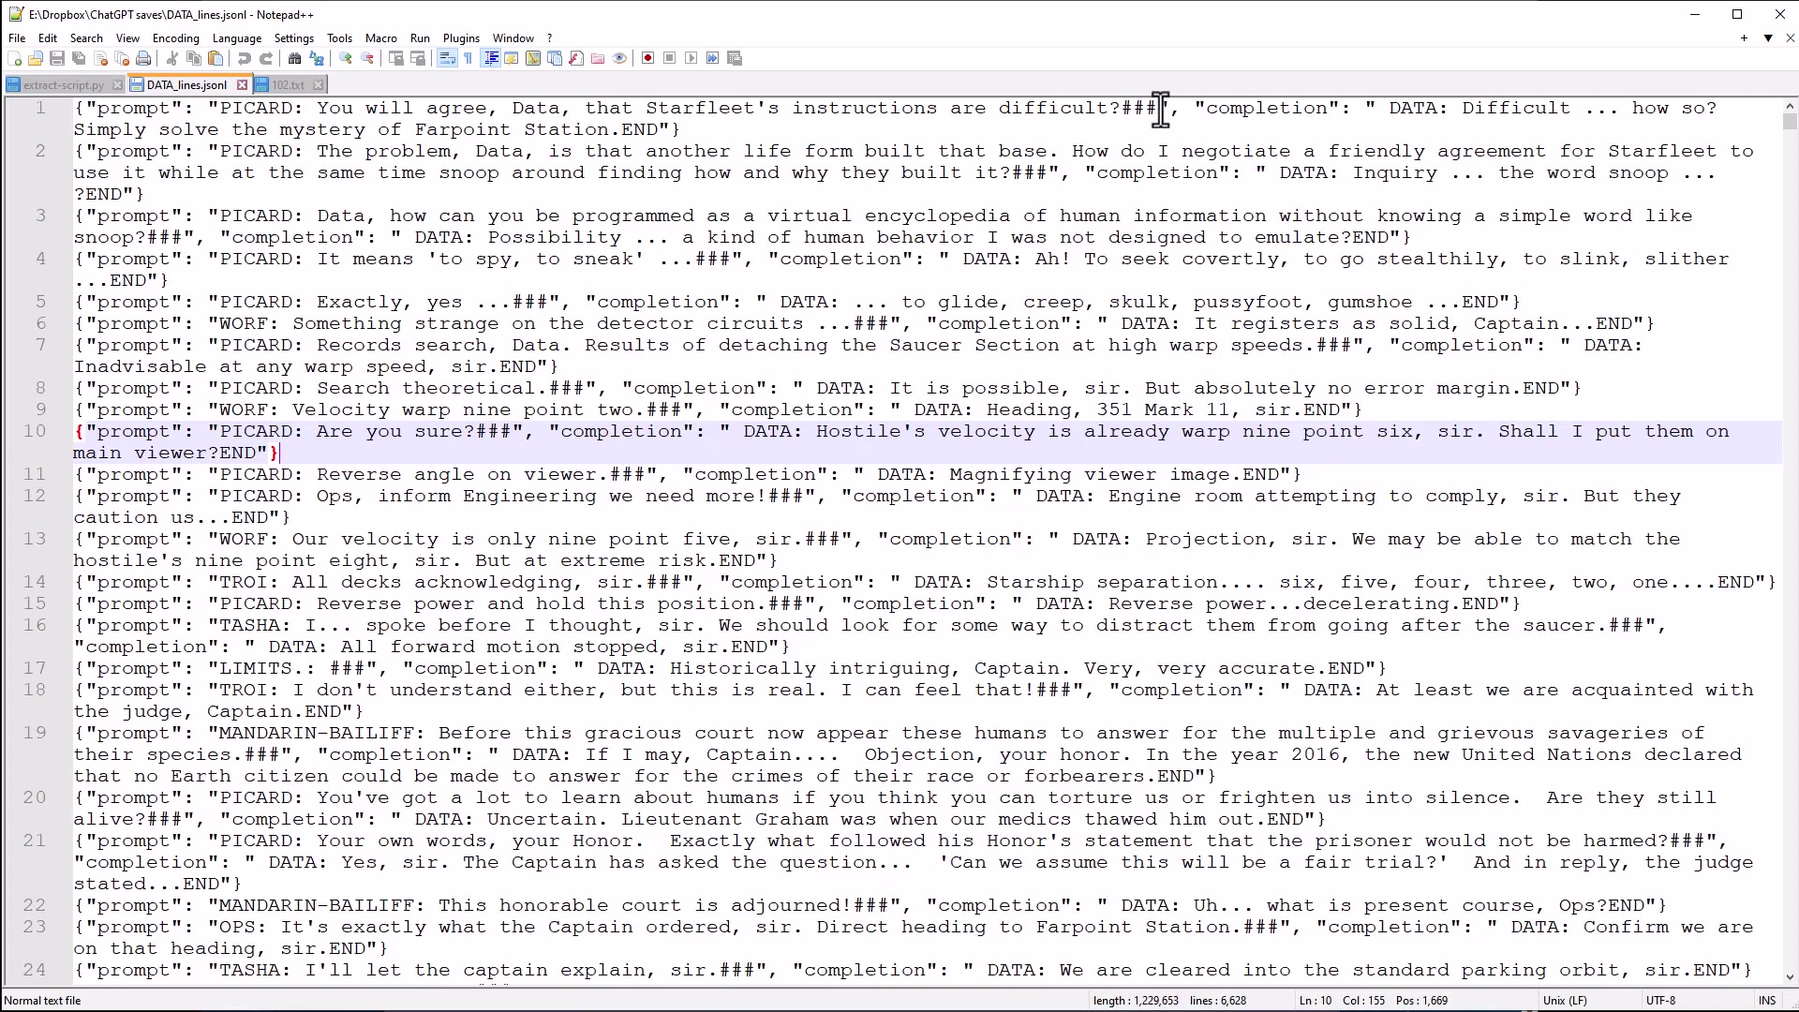The width and height of the screenshot is (1799, 1012).
Task: Show the Document Map panel
Action: (533, 58)
